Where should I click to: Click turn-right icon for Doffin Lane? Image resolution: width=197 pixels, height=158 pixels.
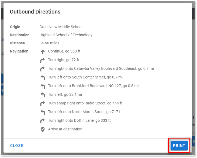tap(43, 121)
